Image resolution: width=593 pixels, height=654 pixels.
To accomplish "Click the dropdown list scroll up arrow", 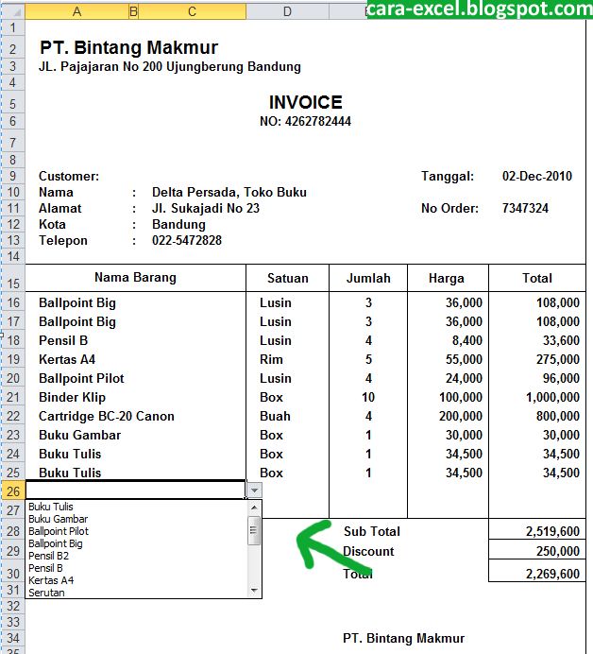I will [254, 508].
